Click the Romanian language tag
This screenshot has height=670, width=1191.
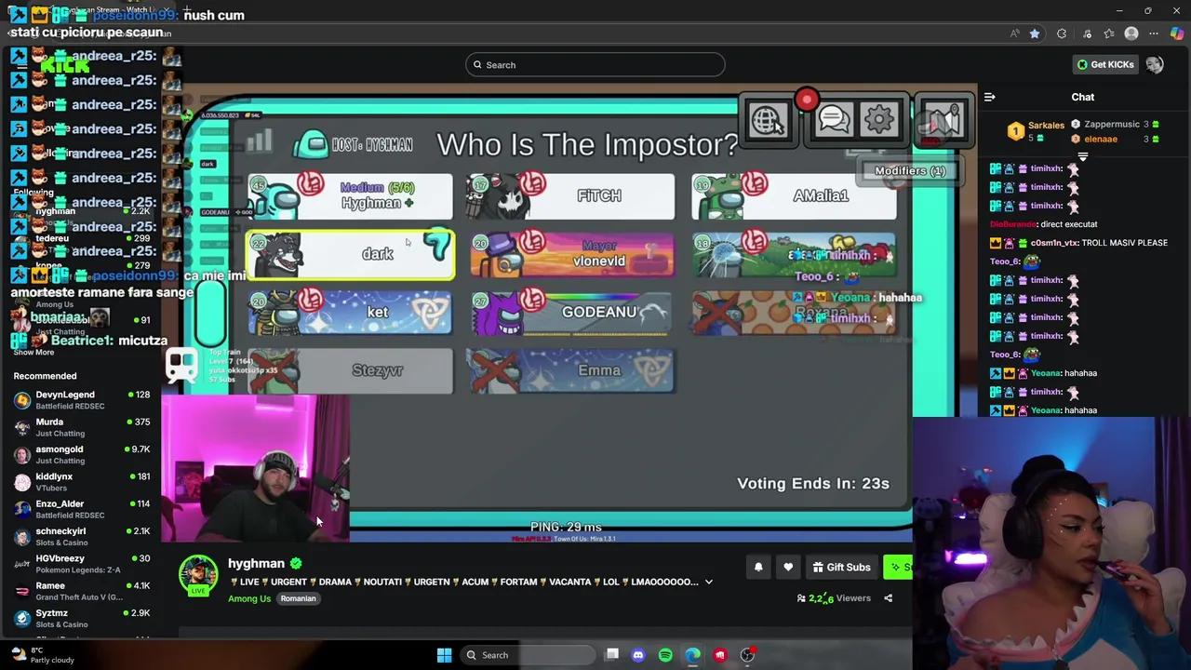(x=298, y=598)
